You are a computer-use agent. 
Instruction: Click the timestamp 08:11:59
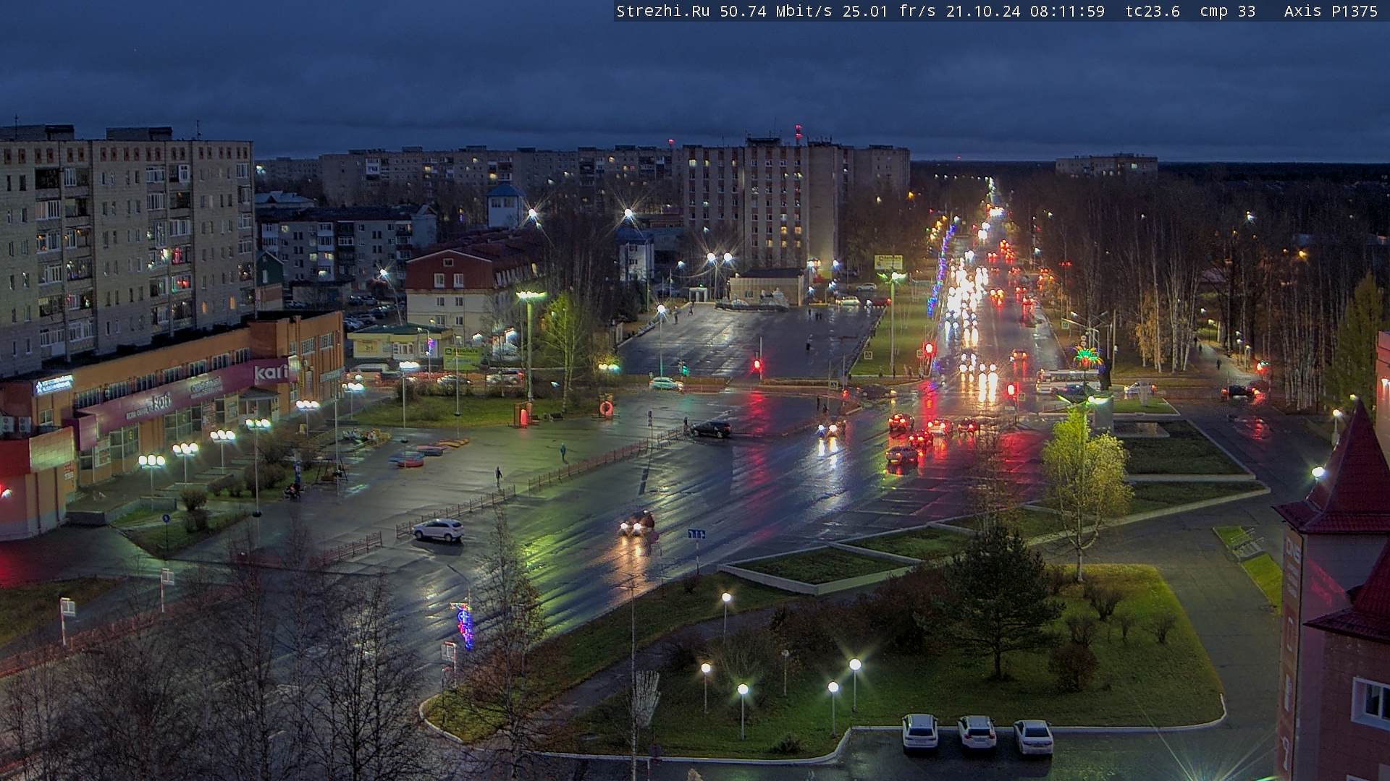(x=1067, y=11)
